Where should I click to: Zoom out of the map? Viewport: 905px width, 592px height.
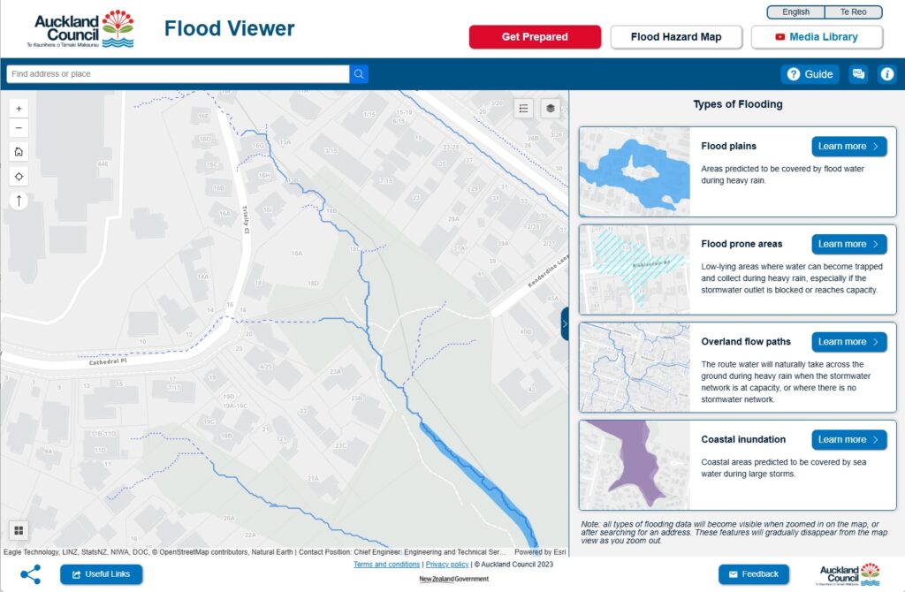pyautogui.click(x=19, y=129)
